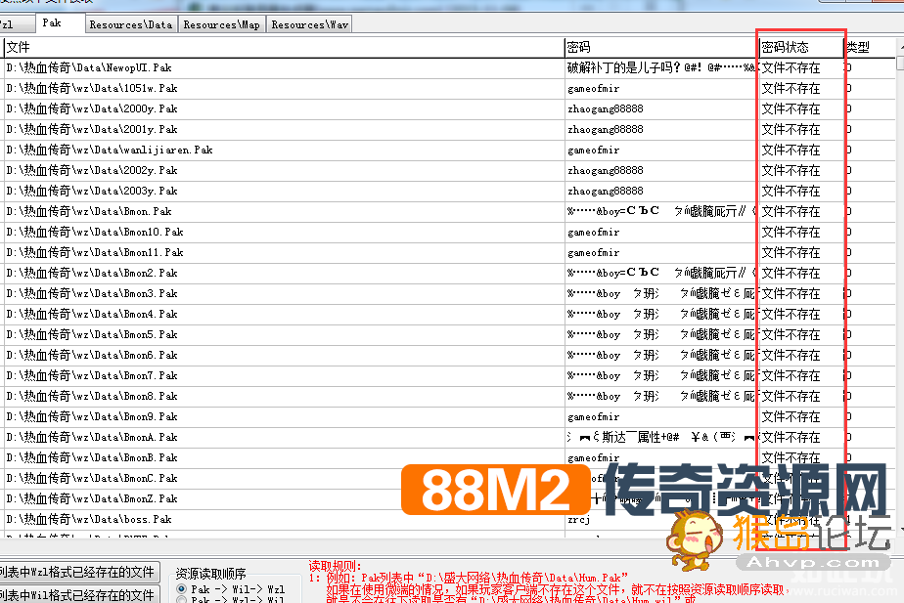Viewport: 904px width, 603px height.
Task: Click password 'zrcj' for boss.Pak
Action: coord(579,520)
